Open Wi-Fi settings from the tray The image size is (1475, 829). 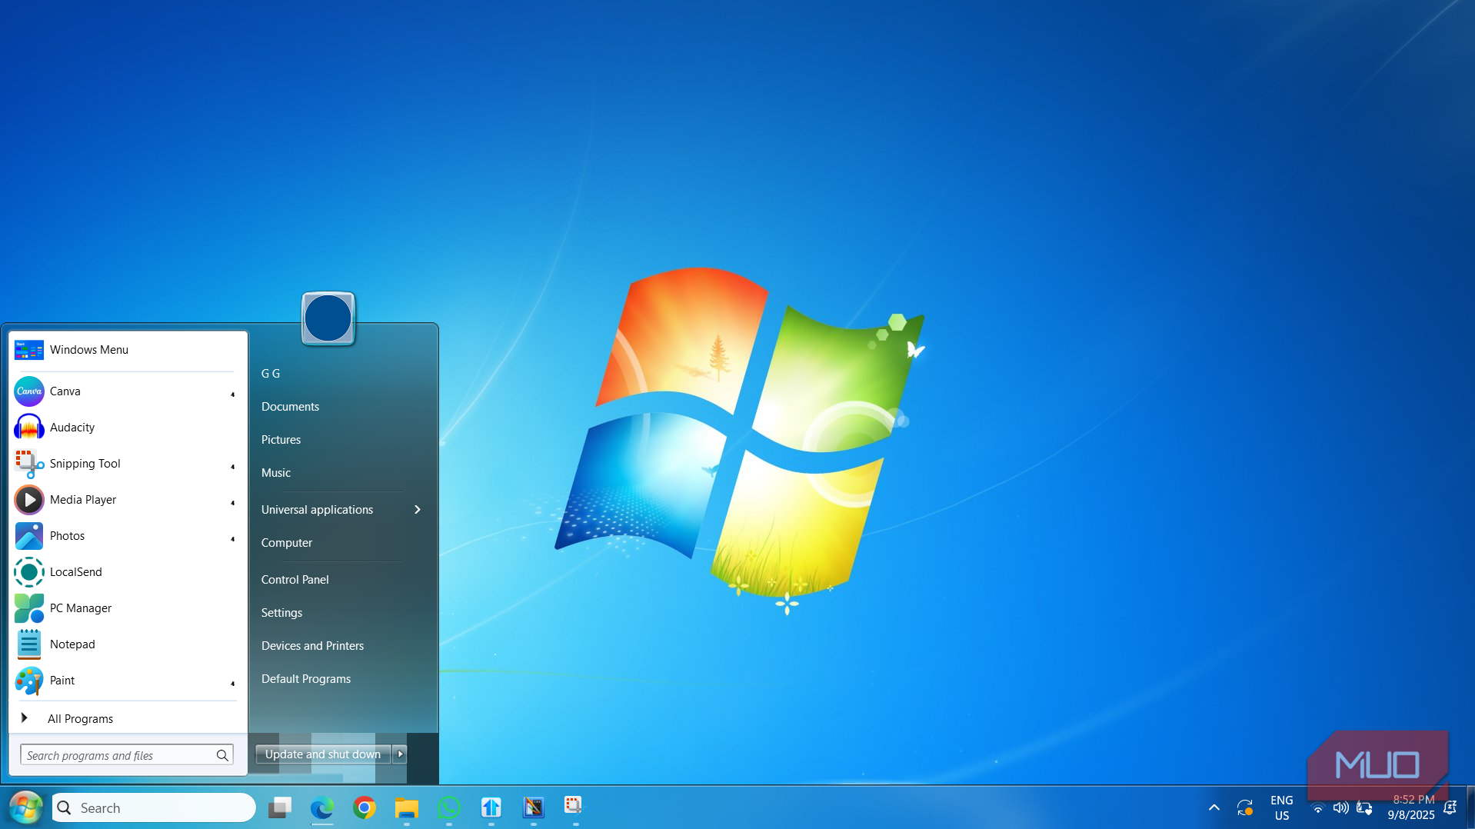pyautogui.click(x=1317, y=807)
